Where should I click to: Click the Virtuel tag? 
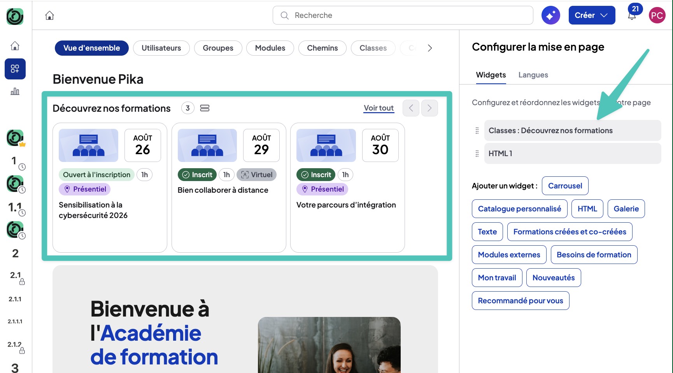point(257,175)
